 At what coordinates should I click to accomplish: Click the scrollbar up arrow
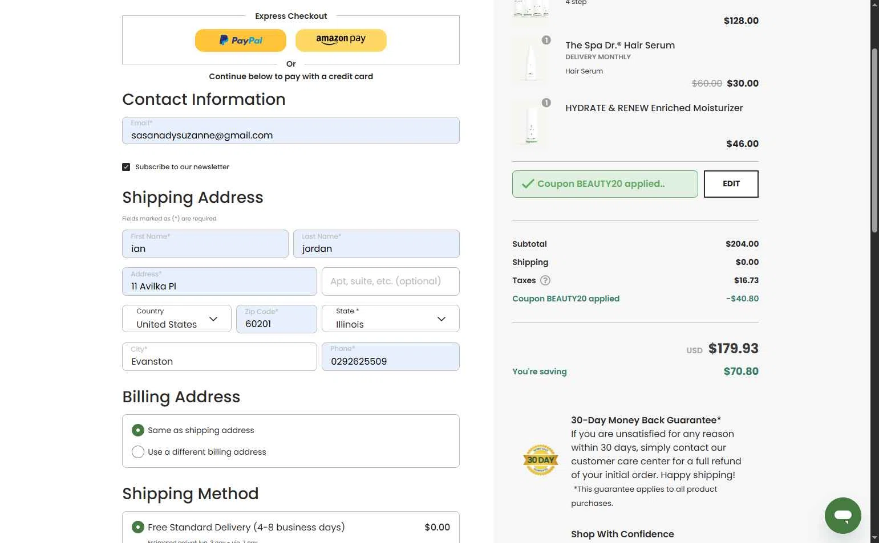874,4
